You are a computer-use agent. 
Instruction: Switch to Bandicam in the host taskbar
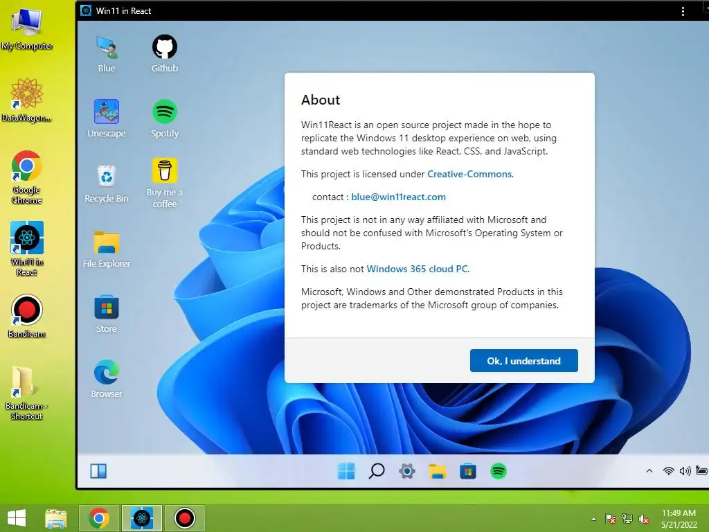[x=184, y=518]
